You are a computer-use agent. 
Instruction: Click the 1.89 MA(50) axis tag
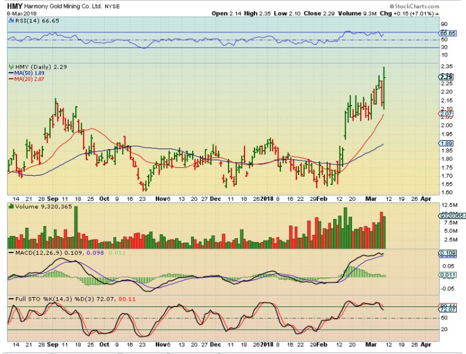click(446, 143)
